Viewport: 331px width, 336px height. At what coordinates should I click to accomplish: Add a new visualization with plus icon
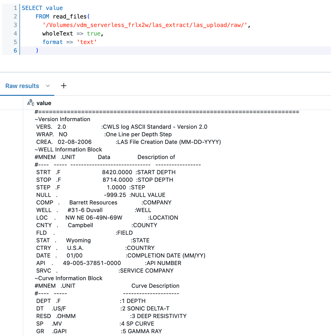[x=64, y=86]
